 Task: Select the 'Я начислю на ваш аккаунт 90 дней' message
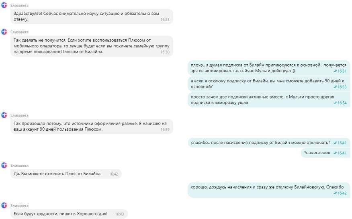(92, 127)
